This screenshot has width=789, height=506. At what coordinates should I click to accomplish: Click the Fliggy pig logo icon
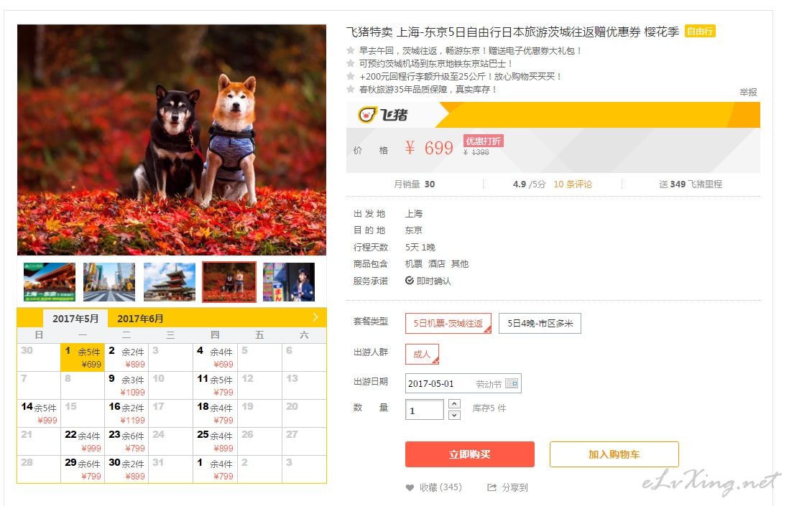(366, 115)
